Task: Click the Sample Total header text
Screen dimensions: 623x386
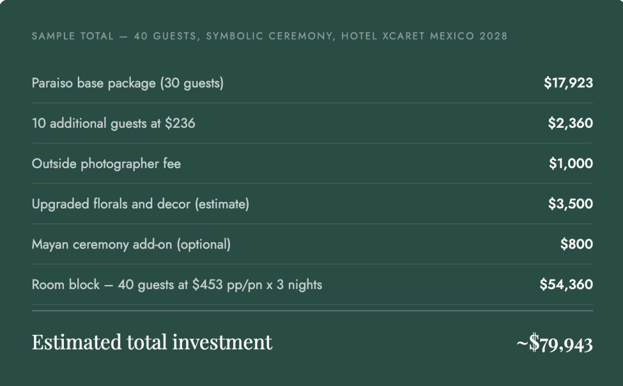Action: (270, 37)
